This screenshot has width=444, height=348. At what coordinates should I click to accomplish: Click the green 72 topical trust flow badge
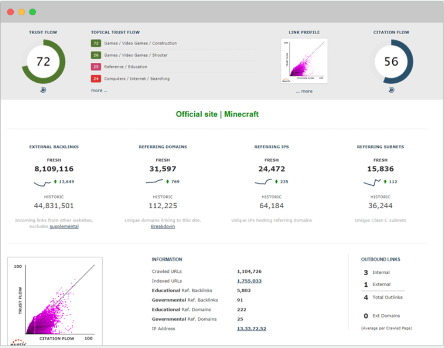[x=96, y=43]
